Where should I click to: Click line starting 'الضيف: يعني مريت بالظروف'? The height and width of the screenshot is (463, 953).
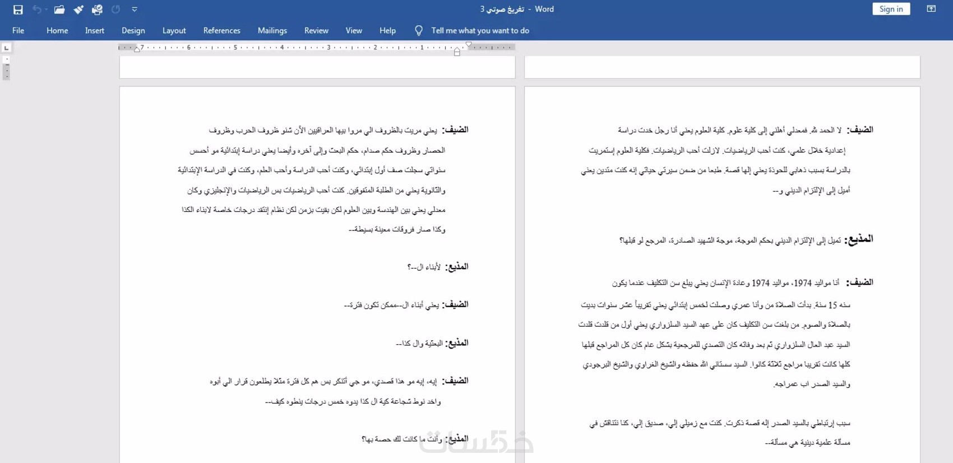(339, 130)
